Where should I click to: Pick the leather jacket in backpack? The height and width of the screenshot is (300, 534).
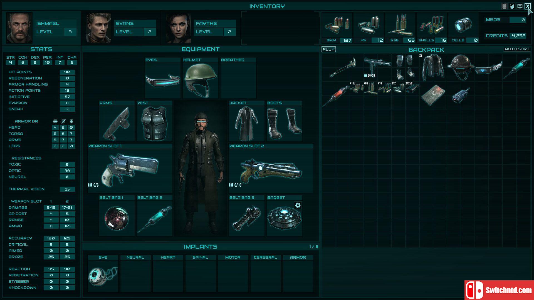point(433,67)
